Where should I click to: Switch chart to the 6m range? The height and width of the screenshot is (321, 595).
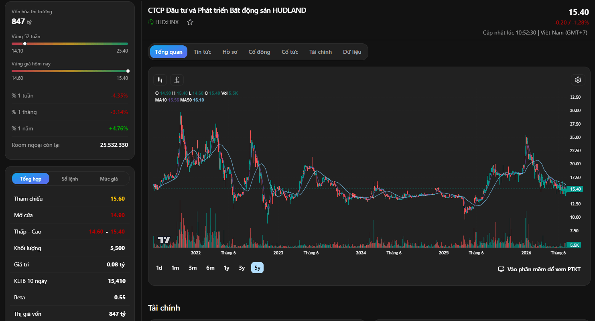[x=210, y=268]
